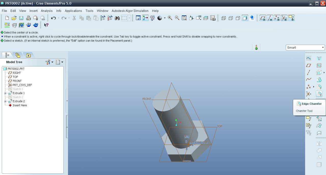This screenshot has height=175, width=326.
Task: Refit the model to the screen
Action: click(184, 18)
